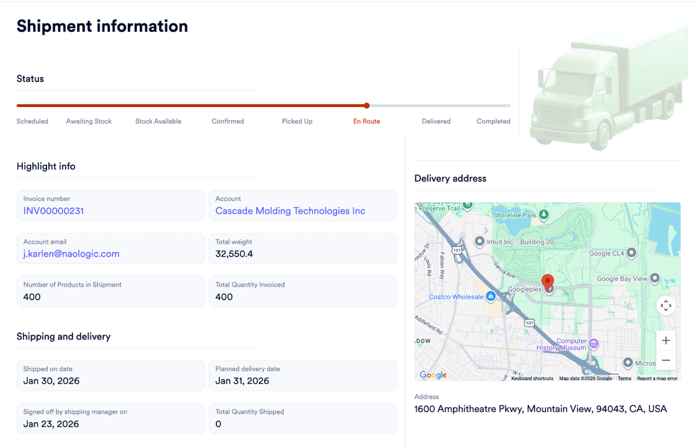Click the Total Quantity Shipped field
The image size is (699, 447).
(303, 418)
